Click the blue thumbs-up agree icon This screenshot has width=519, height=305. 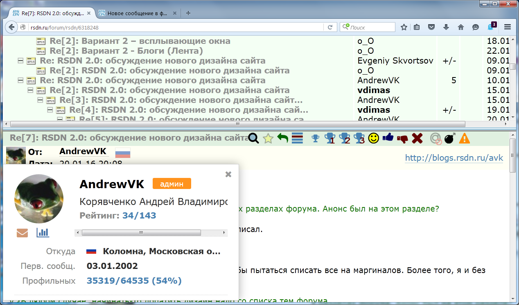pos(388,138)
